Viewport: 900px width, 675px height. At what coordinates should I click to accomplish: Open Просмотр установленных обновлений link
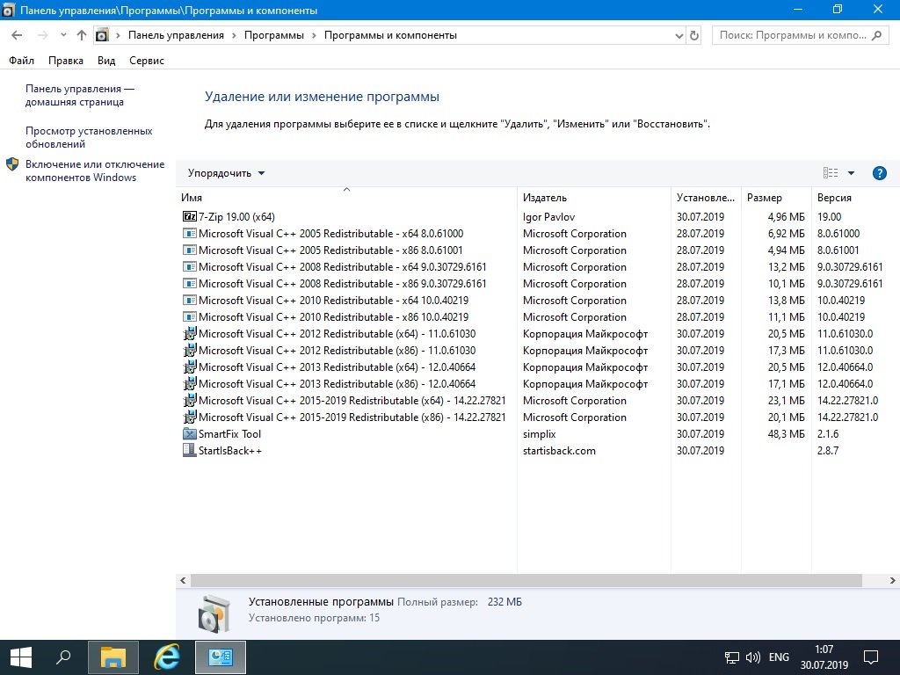[x=88, y=137]
